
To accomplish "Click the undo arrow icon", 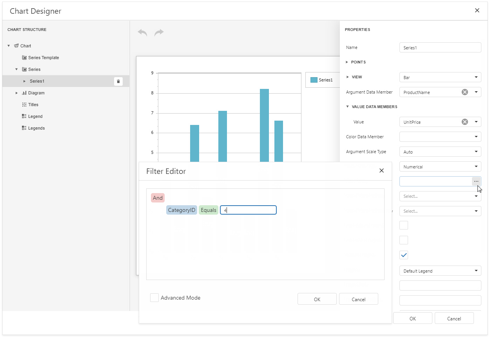I will click(142, 33).
